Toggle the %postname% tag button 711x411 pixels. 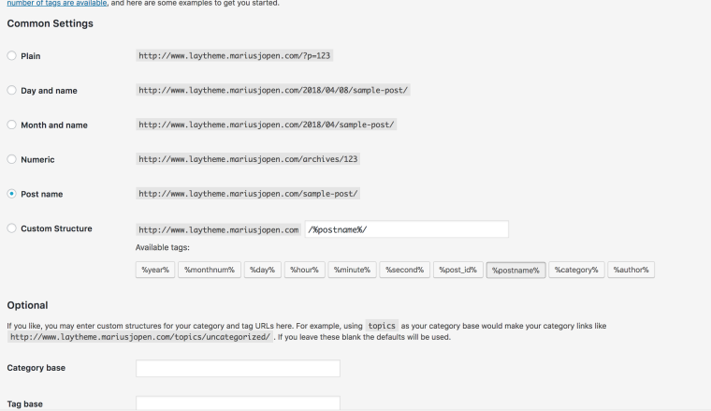tap(515, 270)
